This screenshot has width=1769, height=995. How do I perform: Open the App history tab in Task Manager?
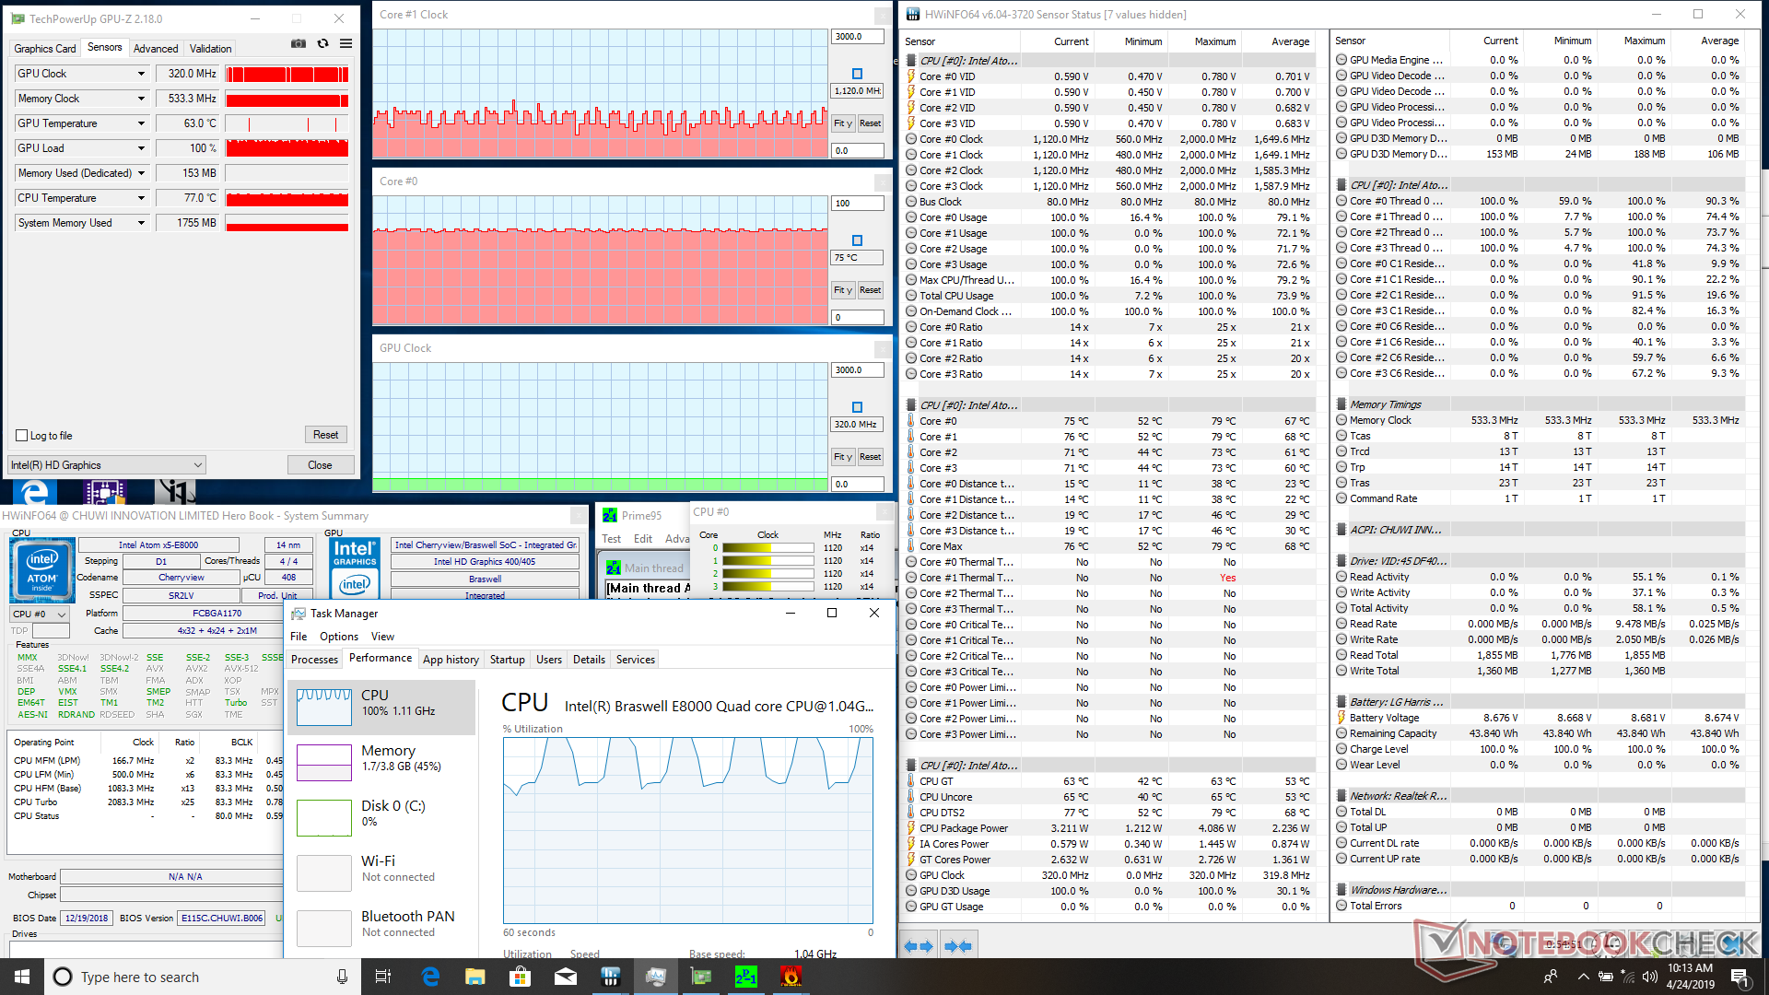point(451,660)
